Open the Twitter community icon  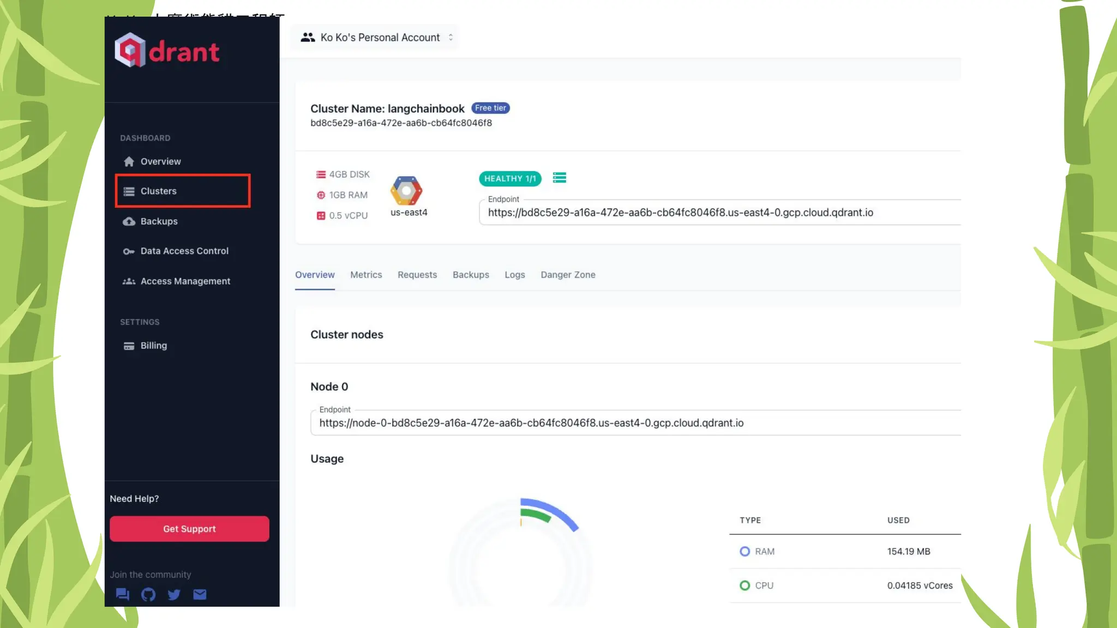(174, 594)
